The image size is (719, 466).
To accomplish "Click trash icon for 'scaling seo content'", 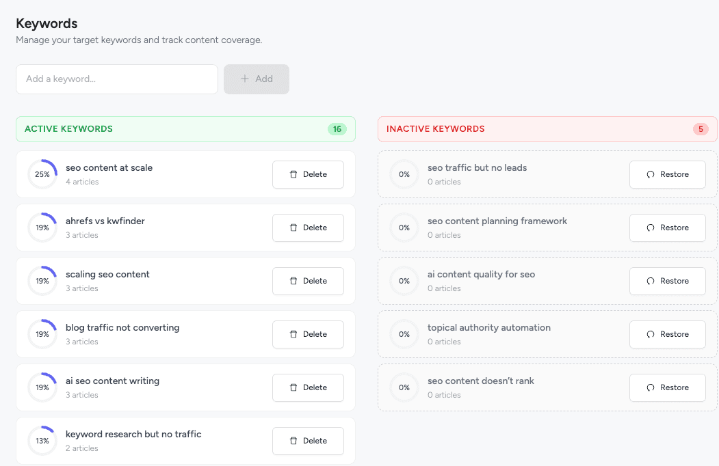I will (x=293, y=281).
